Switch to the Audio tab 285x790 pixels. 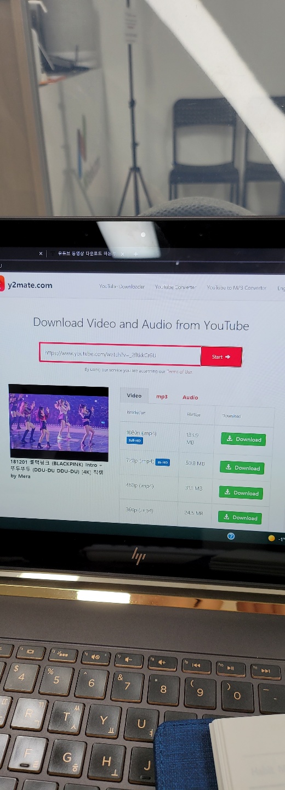(x=190, y=397)
